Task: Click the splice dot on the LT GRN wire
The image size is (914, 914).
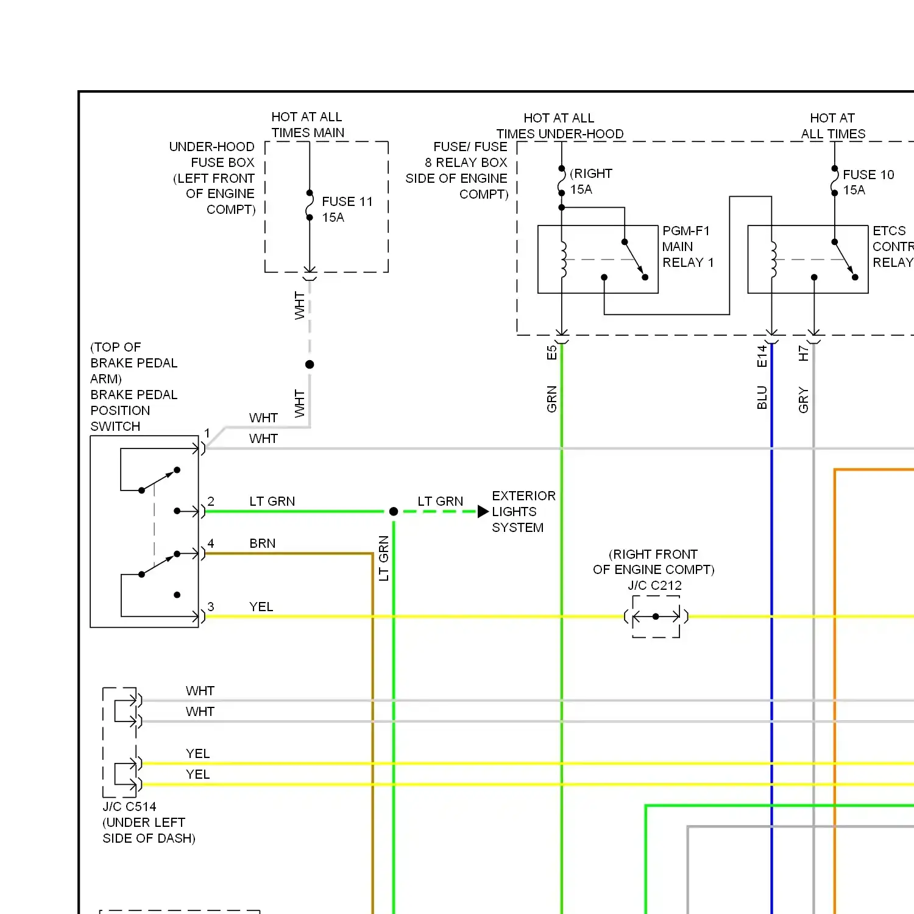Action: click(x=394, y=511)
